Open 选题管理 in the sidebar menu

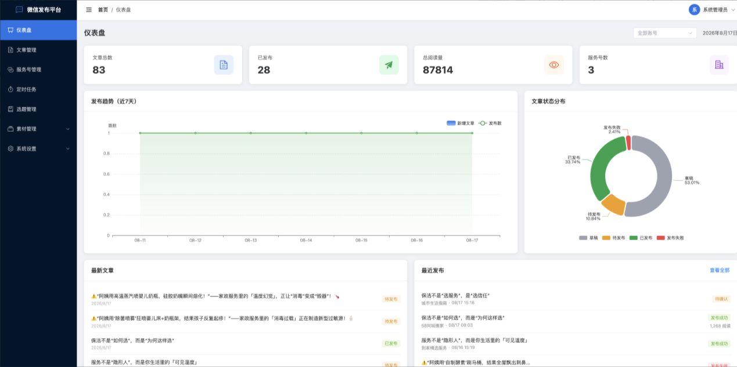tap(38, 109)
